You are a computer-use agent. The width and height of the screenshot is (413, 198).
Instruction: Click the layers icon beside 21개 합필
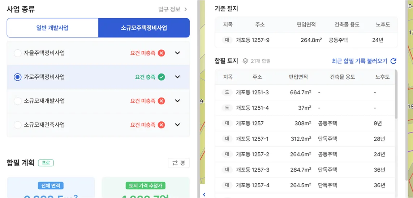245,61
